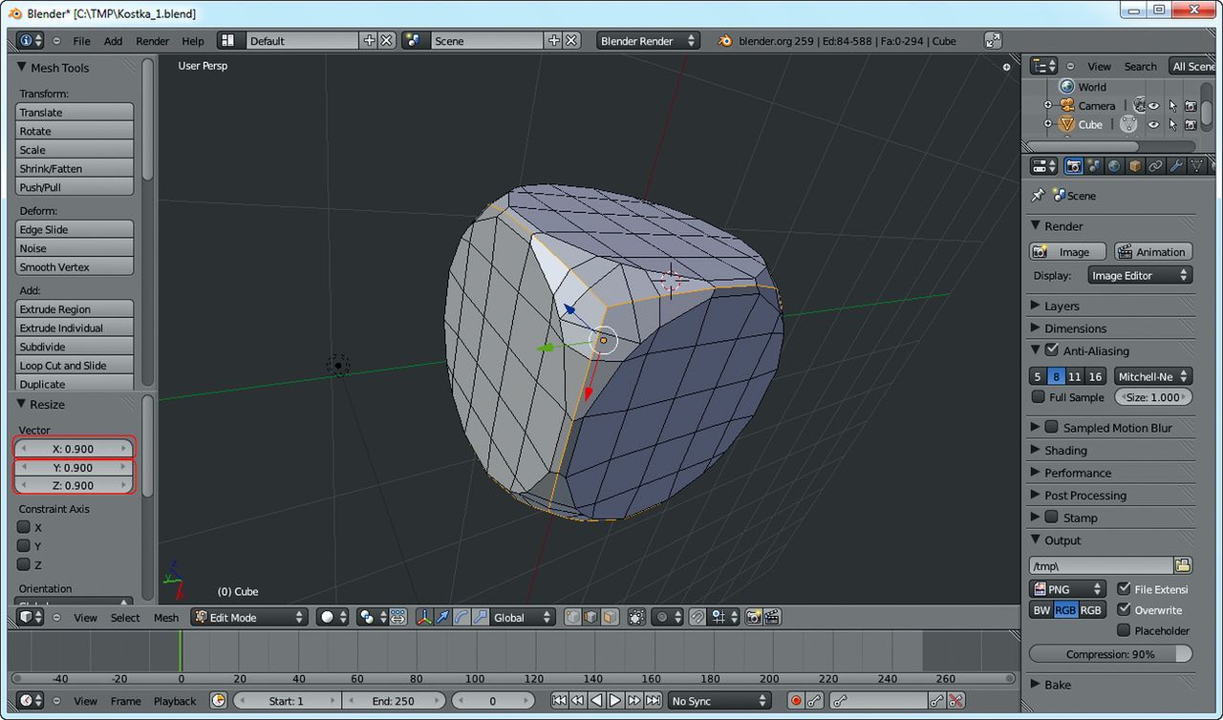
Task: Click OpenGL render image camera icon
Action: tap(753, 618)
